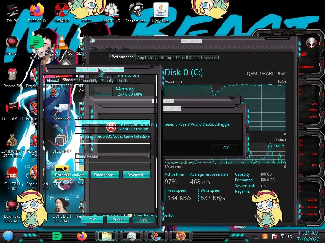Switch to the Startup tab

coord(166,58)
